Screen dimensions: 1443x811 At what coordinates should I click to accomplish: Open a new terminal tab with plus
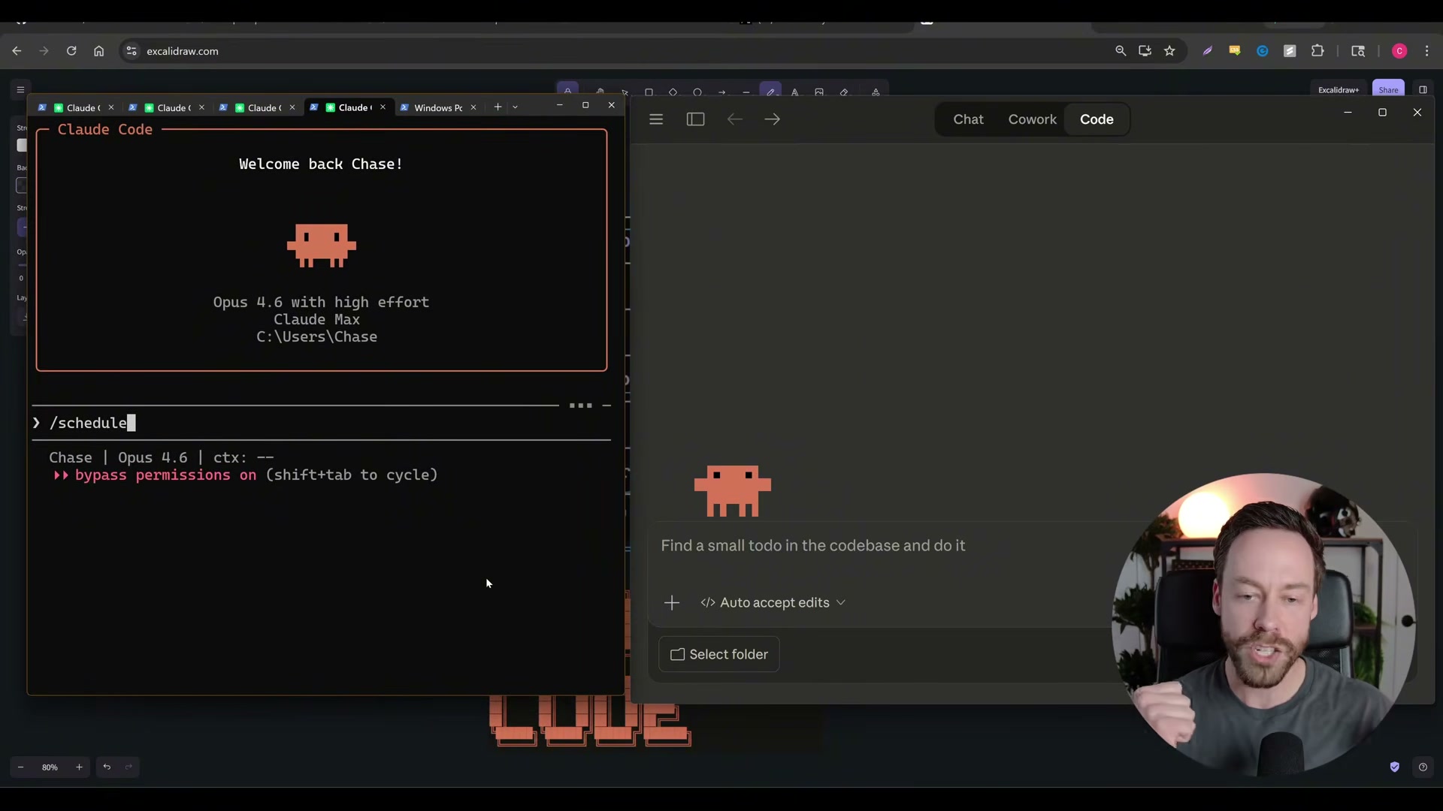498,107
